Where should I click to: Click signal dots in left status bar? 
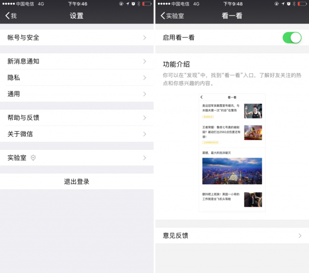(x=9, y=4)
